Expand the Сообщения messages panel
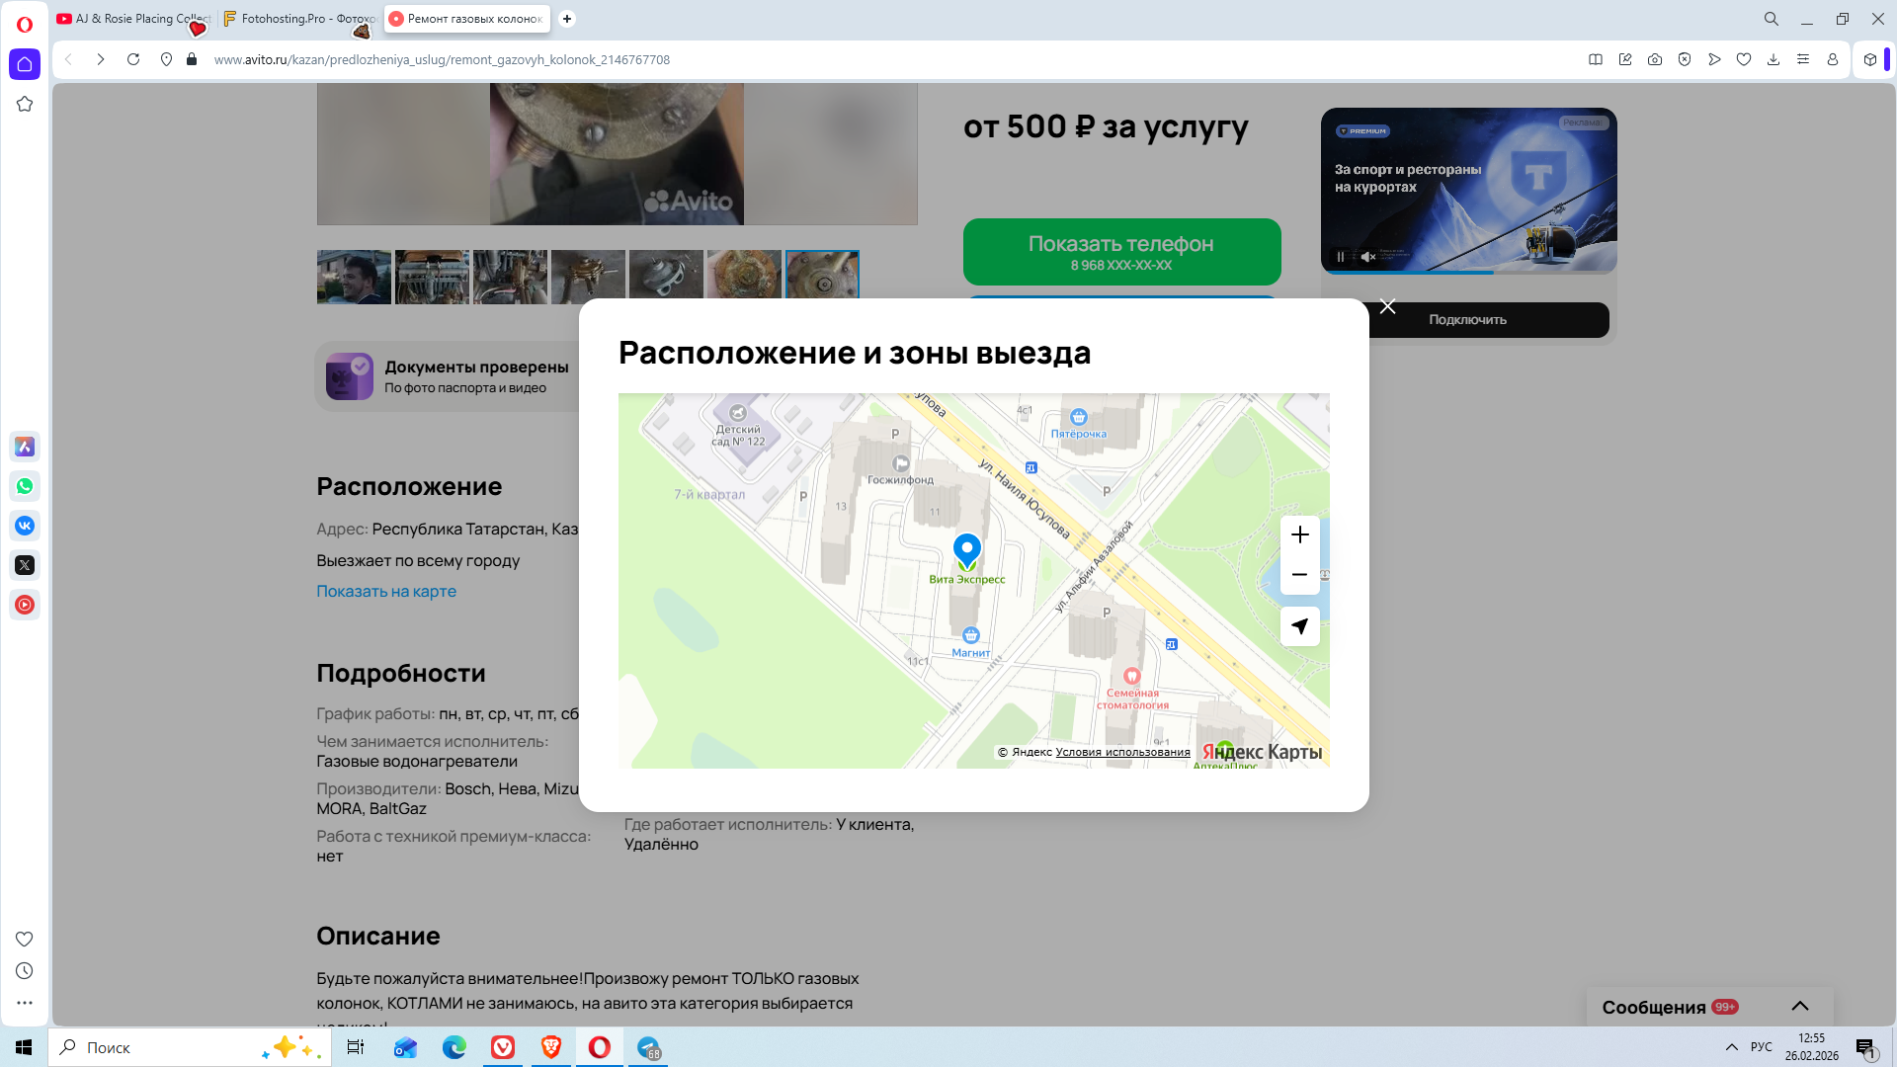Viewport: 1897px width, 1067px height. tap(1799, 1006)
